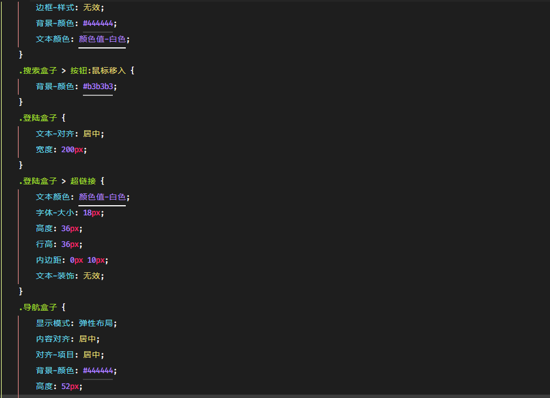550x398 pixels.
Task: Click the opening brace after 鼠标移入
Action: pyautogui.click(x=132, y=70)
